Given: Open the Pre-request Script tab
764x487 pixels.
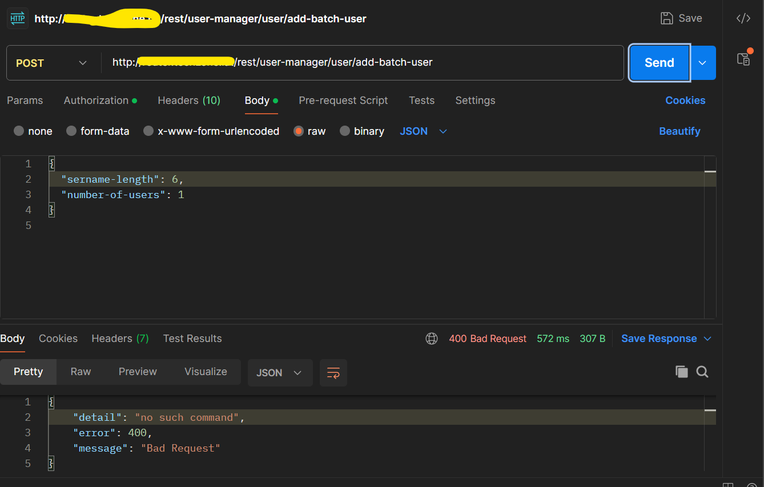Looking at the screenshot, I should point(343,100).
